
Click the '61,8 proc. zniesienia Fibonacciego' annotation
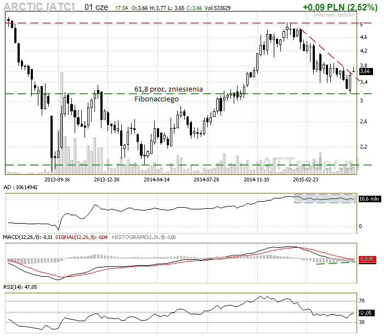[168, 94]
